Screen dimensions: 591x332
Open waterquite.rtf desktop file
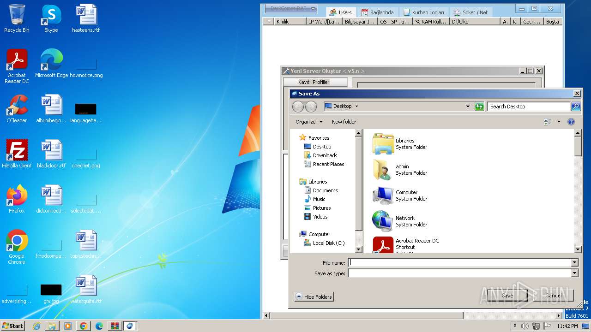(86, 290)
